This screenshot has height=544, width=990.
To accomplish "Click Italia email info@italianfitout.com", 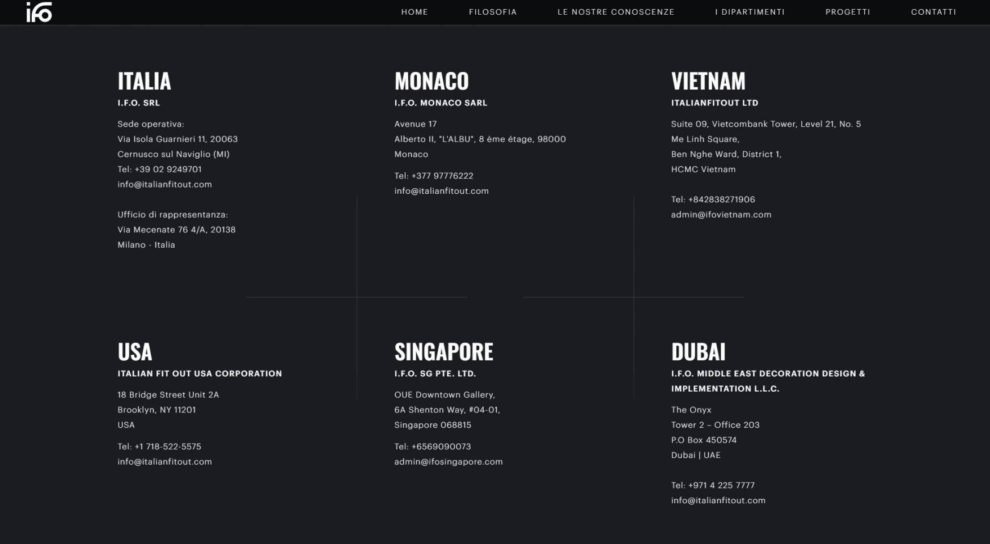I will [x=164, y=184].
